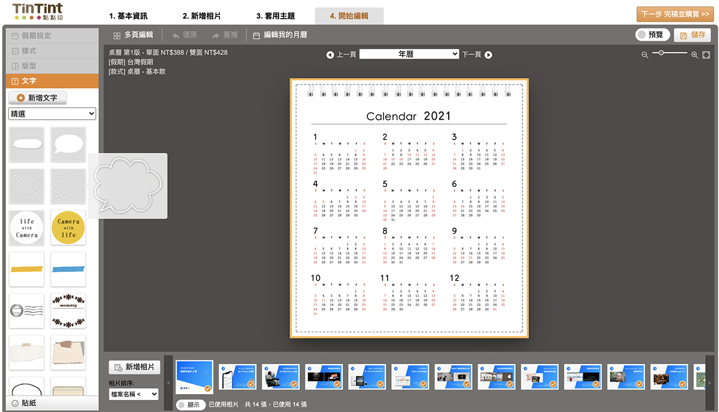Select the postmark stamp sticker
This screenshot has width=719, height=412.
[26, 311]
